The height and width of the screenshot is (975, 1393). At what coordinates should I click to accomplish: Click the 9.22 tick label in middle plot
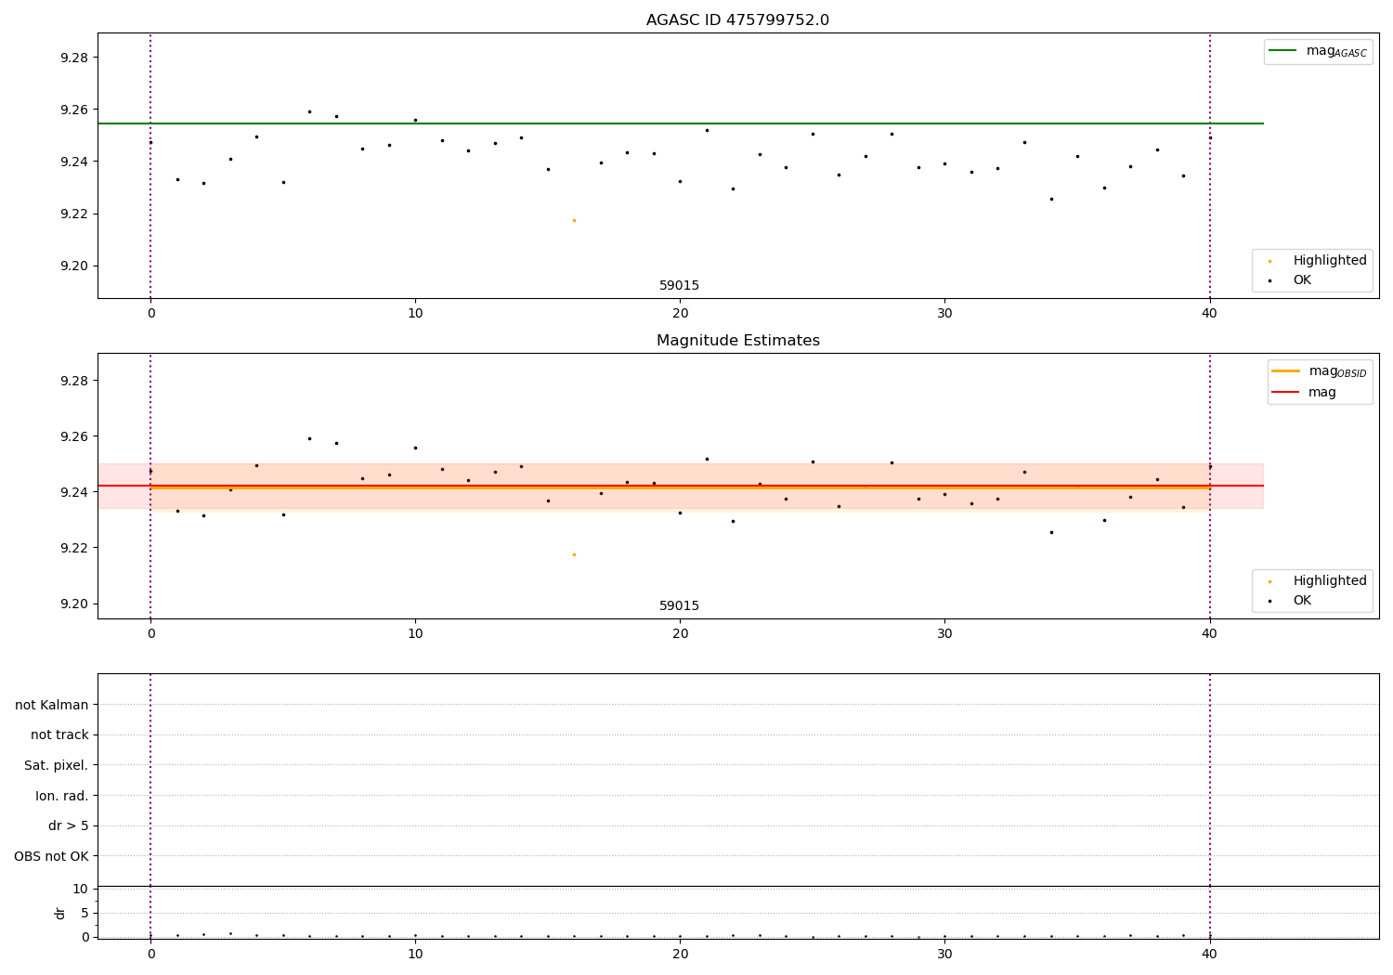72,548
